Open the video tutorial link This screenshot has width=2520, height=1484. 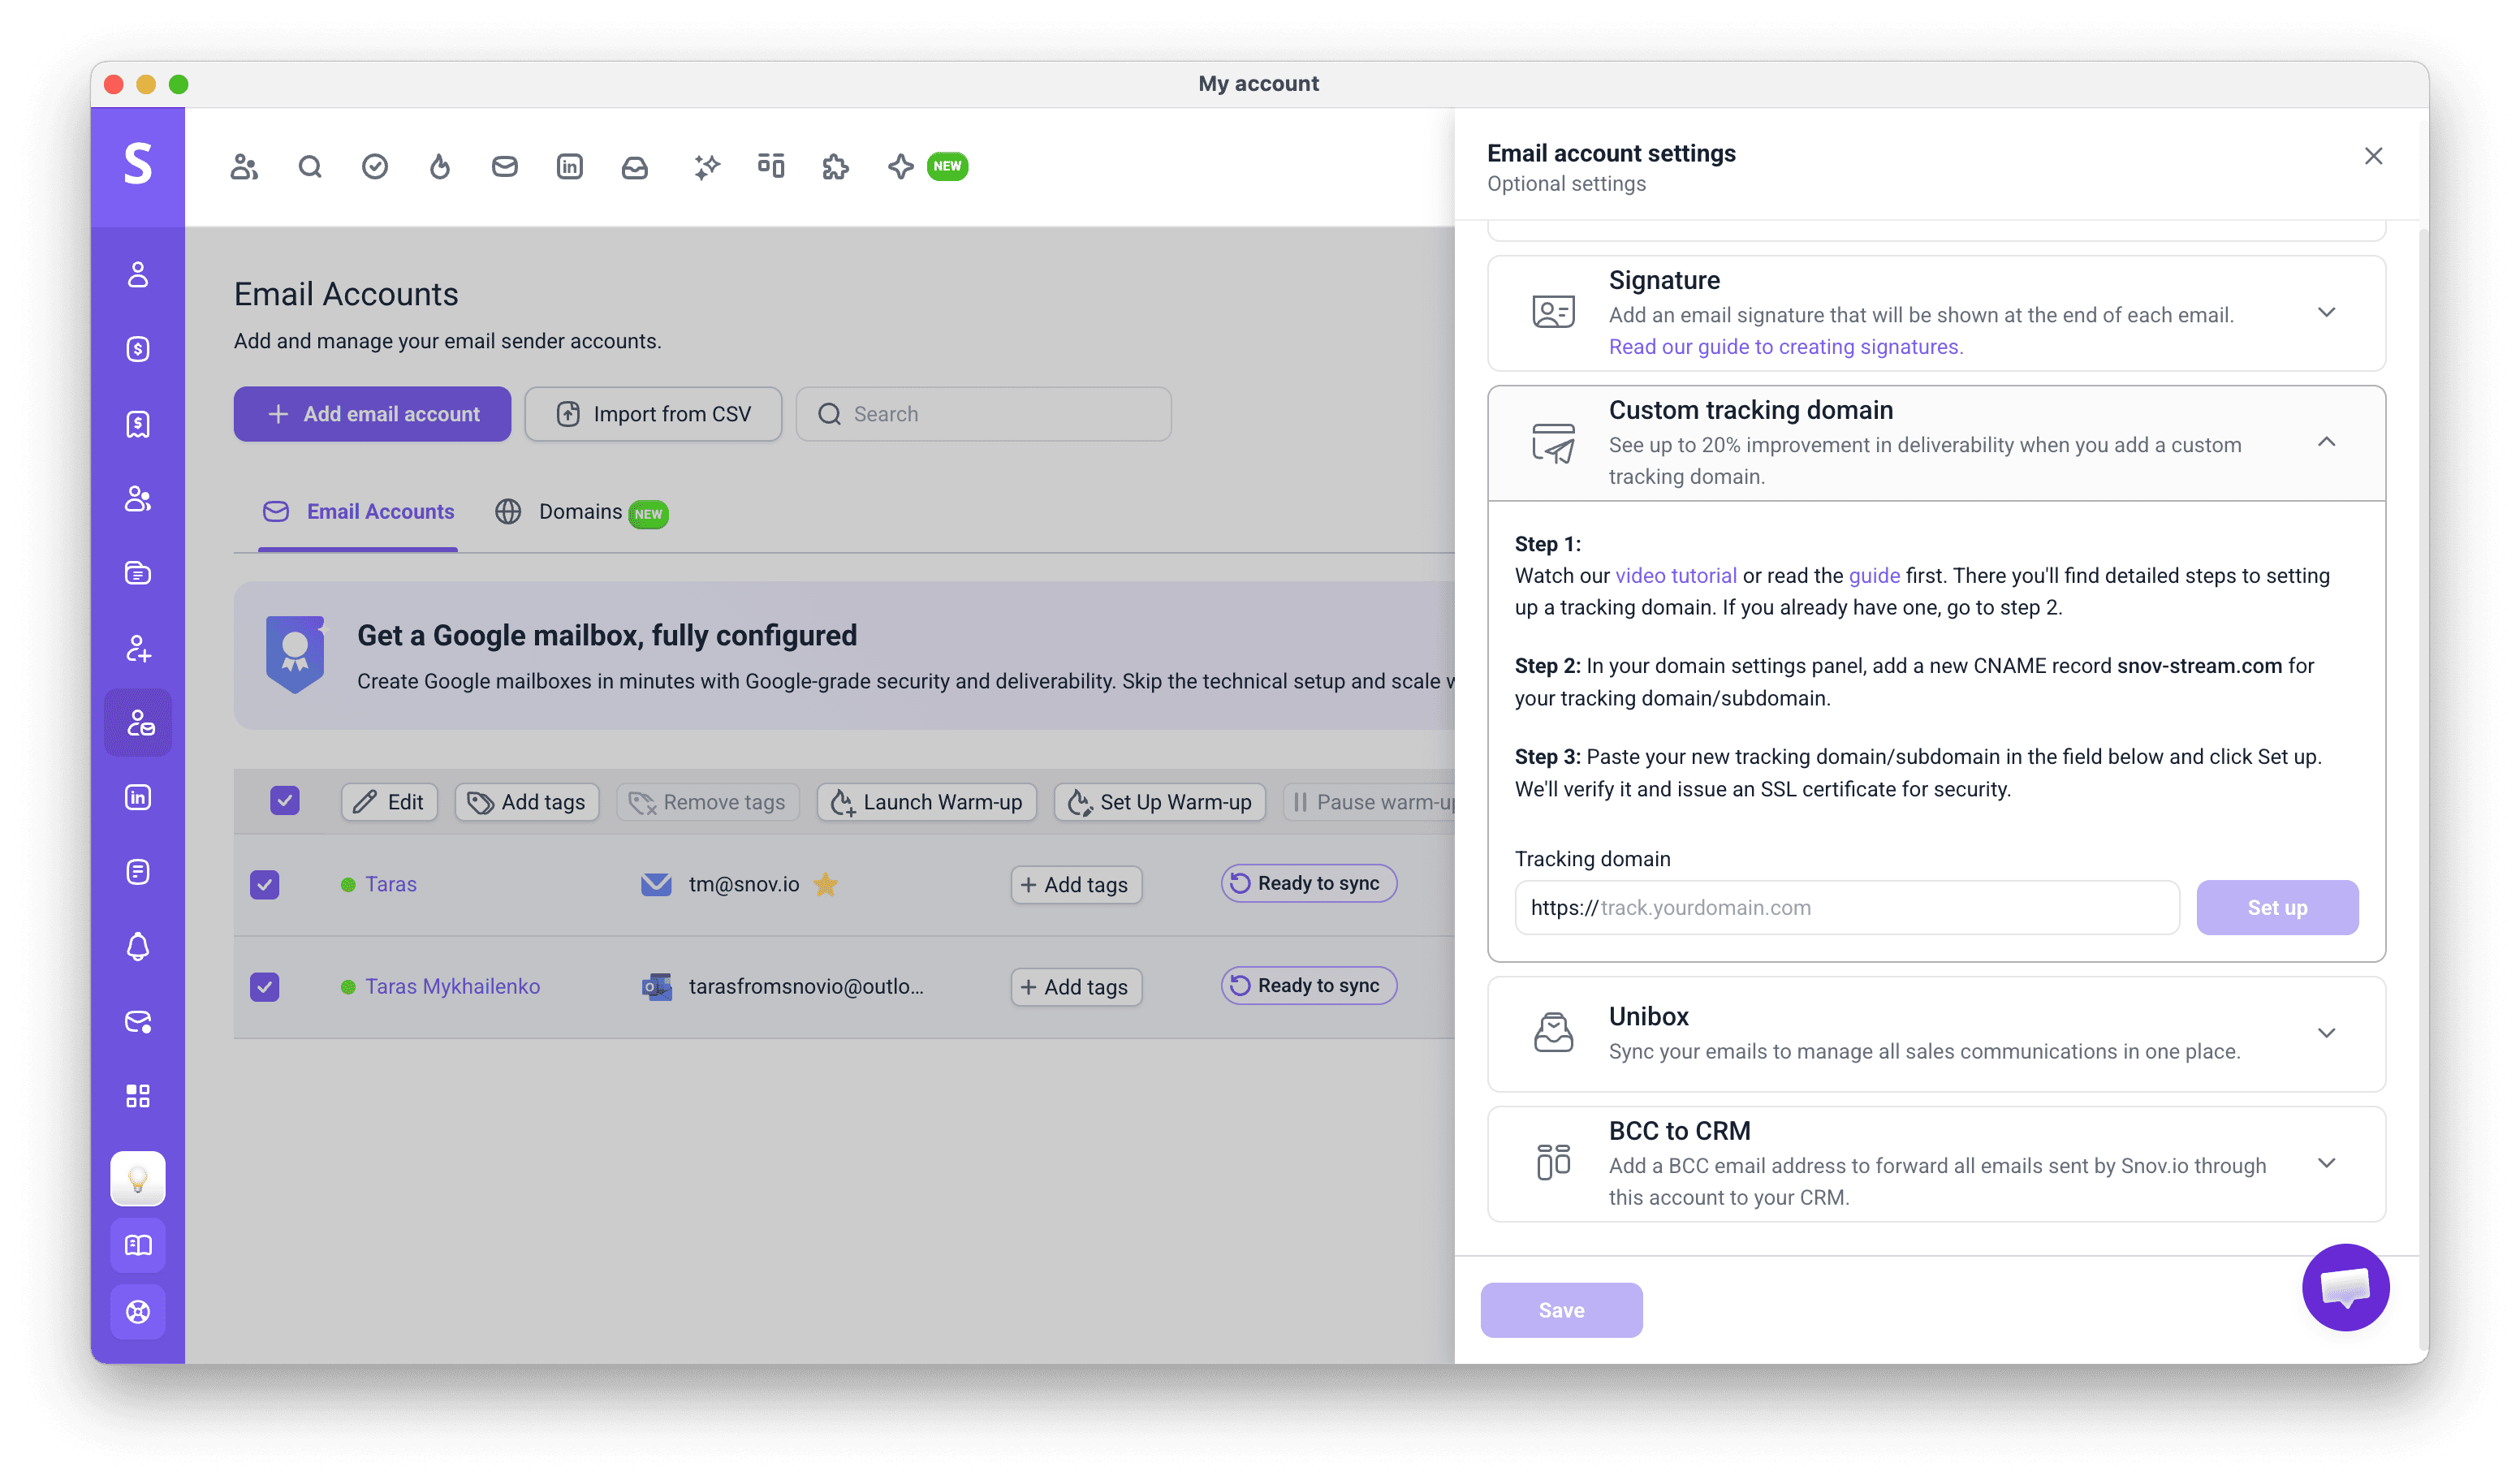(x=1676, y=576)
